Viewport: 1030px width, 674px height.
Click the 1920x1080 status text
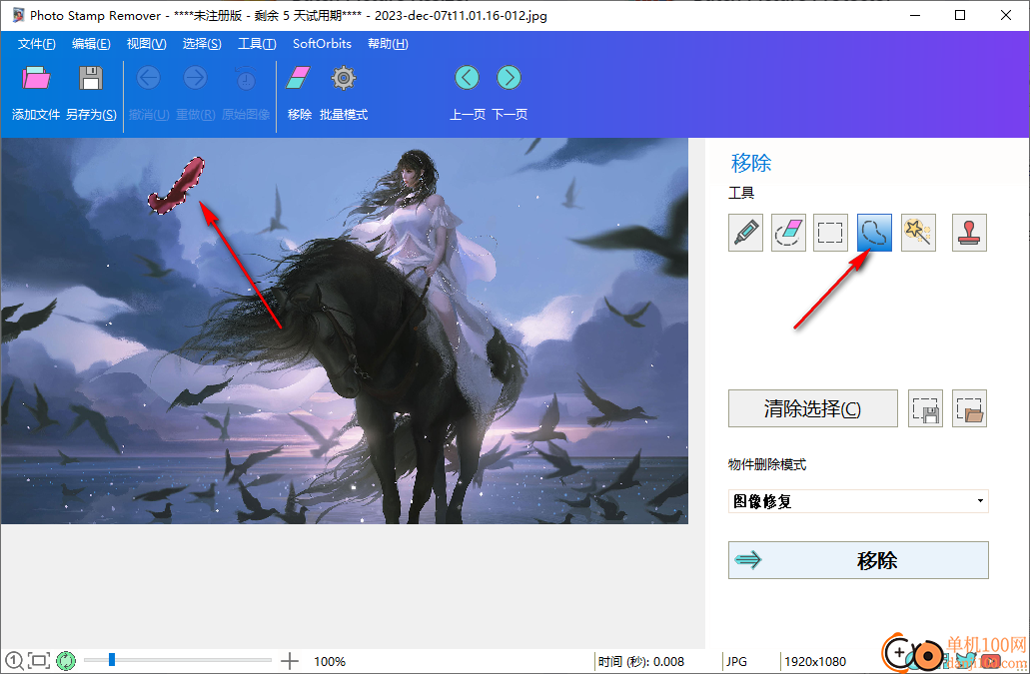click(815, 662)
